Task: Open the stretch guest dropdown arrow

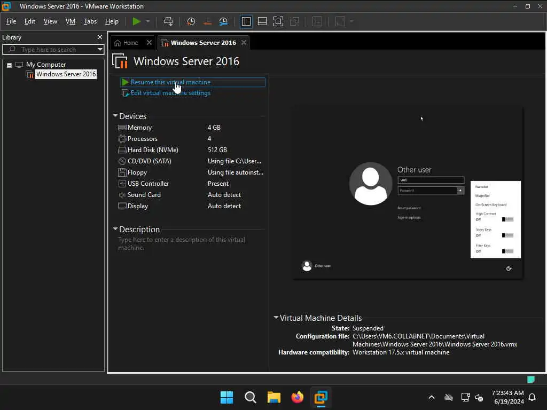Action: [x=351, y=21]
